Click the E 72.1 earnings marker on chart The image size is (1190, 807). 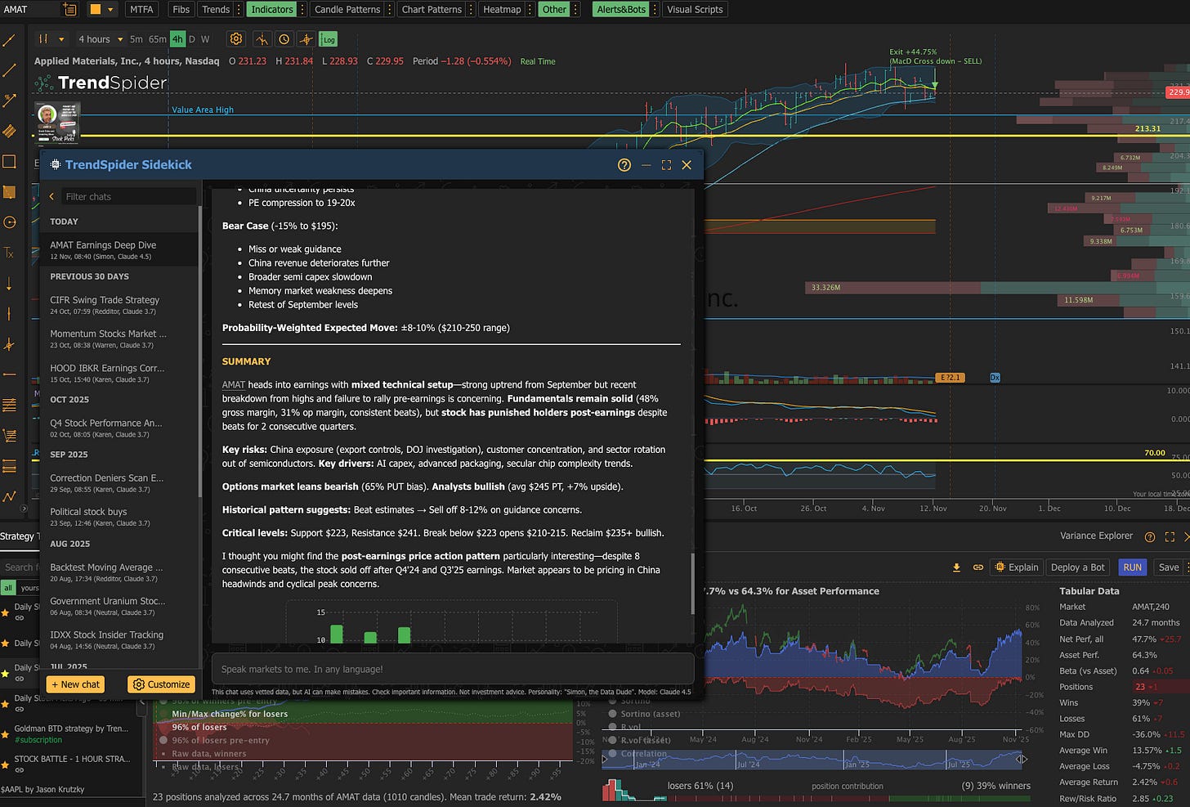tap(951, 378)
